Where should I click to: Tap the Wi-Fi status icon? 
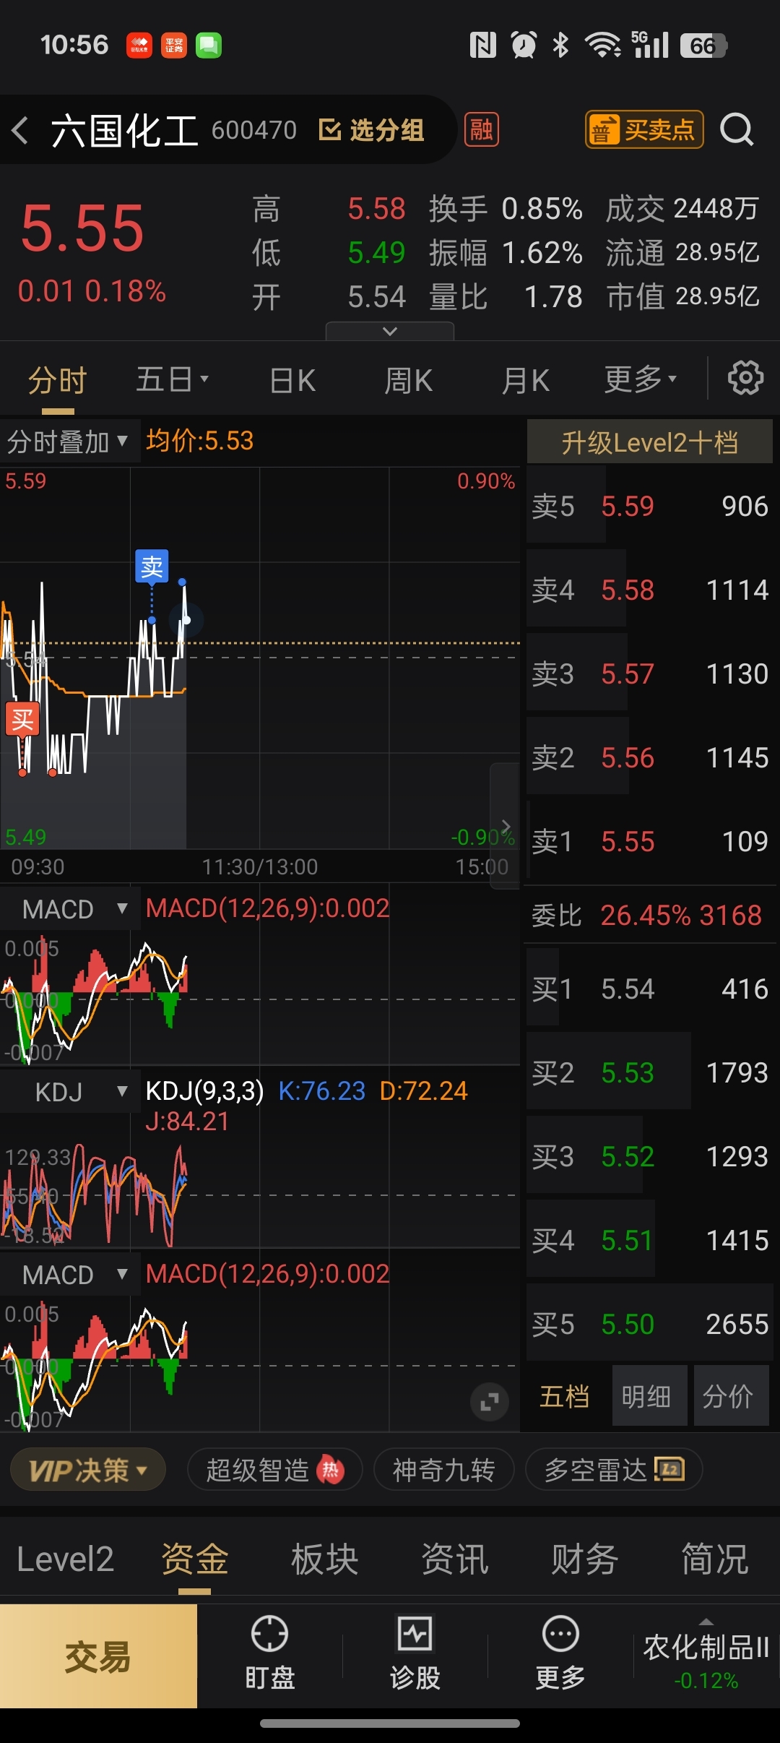(603, 46)
